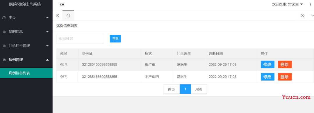
Task: Click 张飞 in the 很严重 row
Action: coord(64,65)
